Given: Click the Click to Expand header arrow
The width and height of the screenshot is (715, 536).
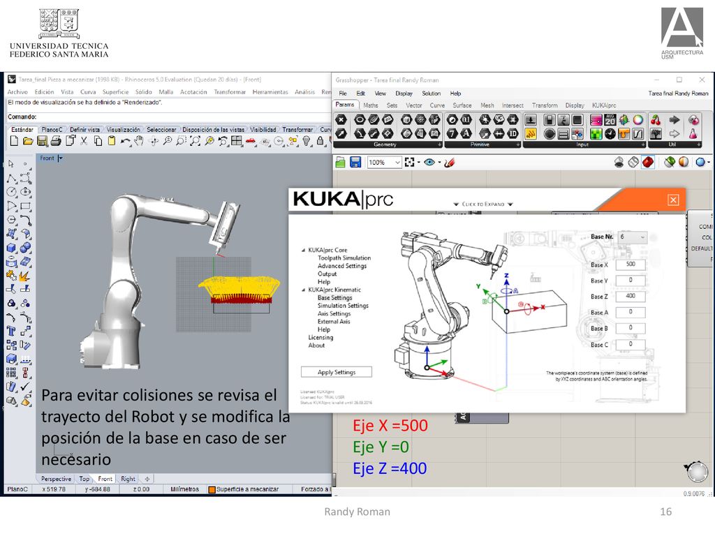Looking at the screenshot, I should (x=483, y=204).
